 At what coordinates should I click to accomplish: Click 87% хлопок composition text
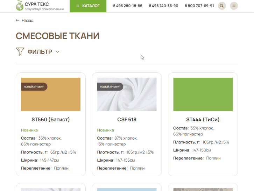click(x=126, y=138)
